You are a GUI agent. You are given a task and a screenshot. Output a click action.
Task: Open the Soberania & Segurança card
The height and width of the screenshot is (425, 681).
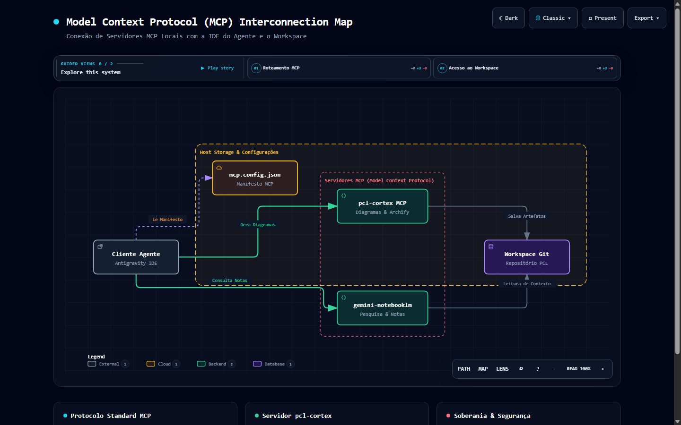tap(528, 414)
